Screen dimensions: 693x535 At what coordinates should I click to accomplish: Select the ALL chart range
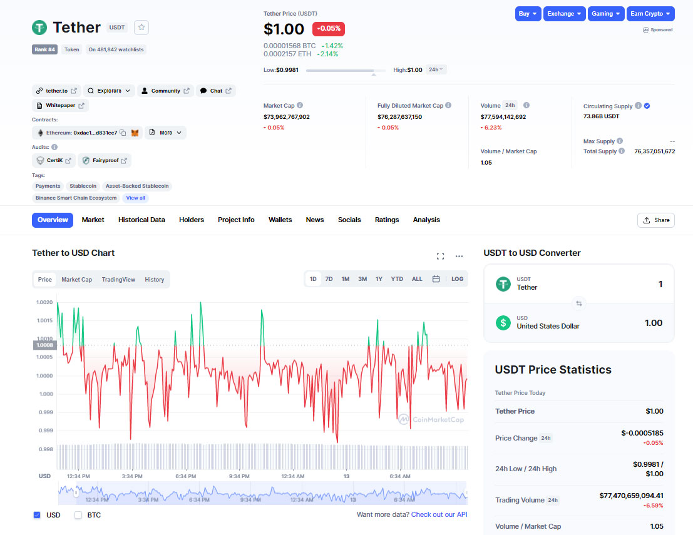click(x=417, y=279)
